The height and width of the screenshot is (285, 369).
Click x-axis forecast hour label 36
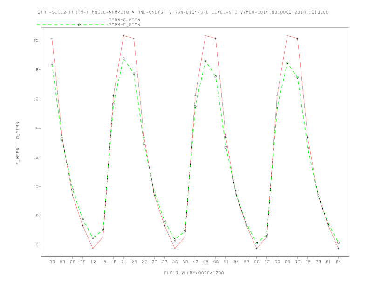click(x=175, y=262)
